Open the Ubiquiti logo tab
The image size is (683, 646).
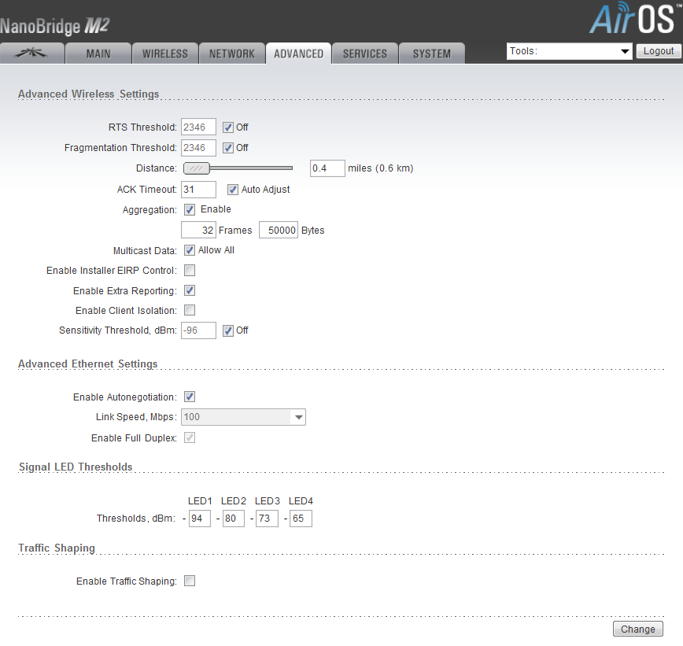coord(31,54)
